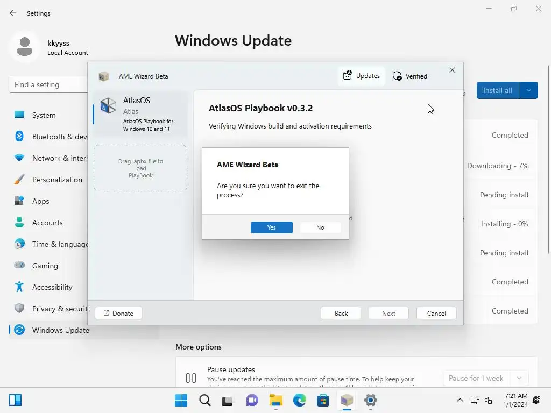Viewport: 551px width, 413px height.
Task: Open the Windows Start menu
Action: (x=181, y=400)
